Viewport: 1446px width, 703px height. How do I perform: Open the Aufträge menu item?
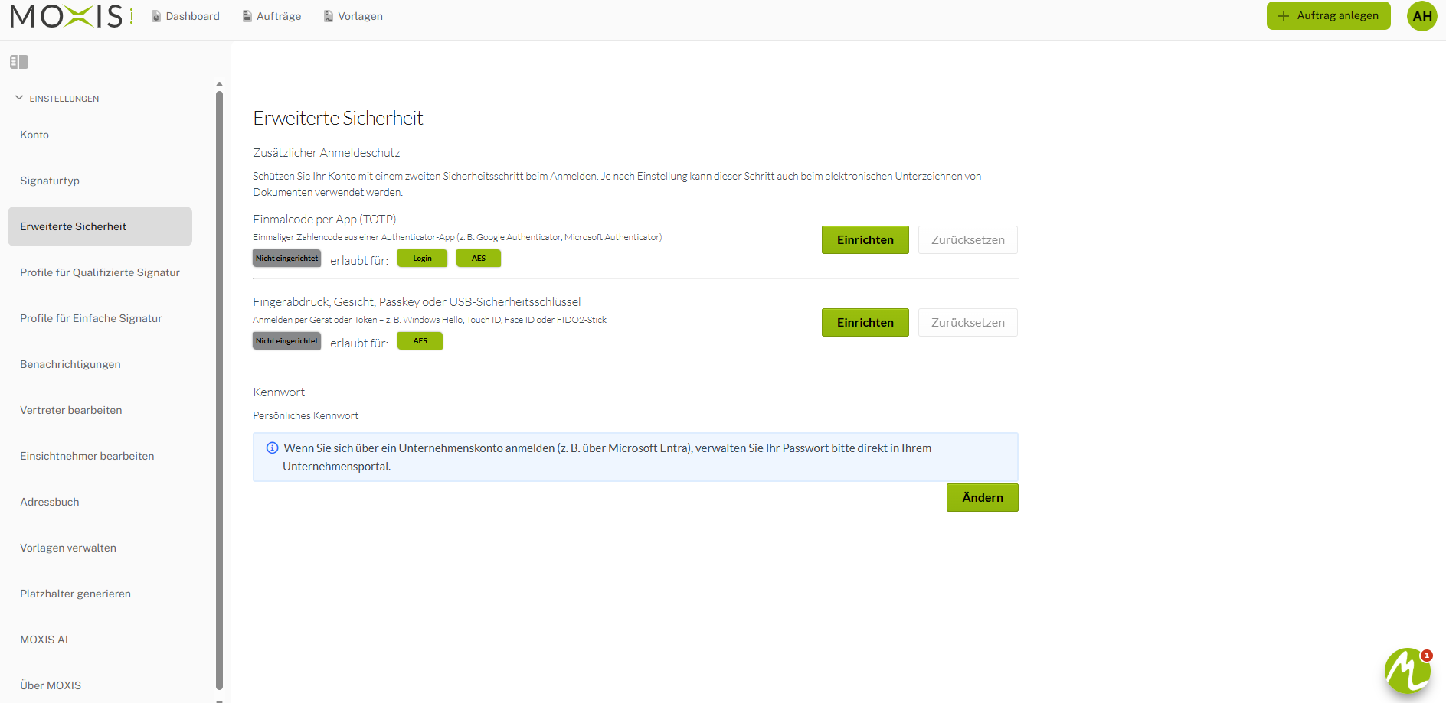pos(272,16)
